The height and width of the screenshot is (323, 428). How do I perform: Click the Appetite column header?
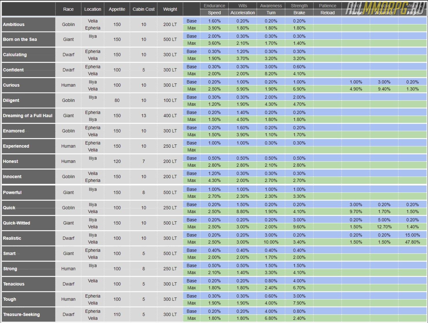(x=117, y=9)
